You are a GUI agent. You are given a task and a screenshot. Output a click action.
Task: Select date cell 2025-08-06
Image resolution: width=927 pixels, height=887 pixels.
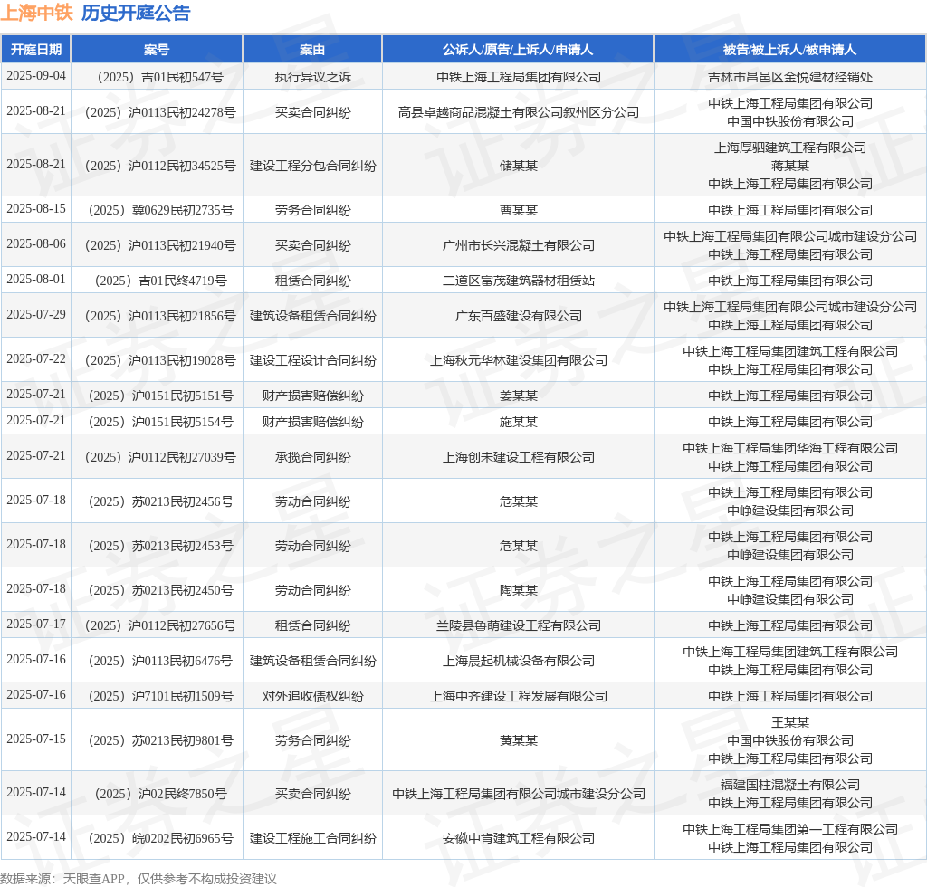(x=36, y=244)
